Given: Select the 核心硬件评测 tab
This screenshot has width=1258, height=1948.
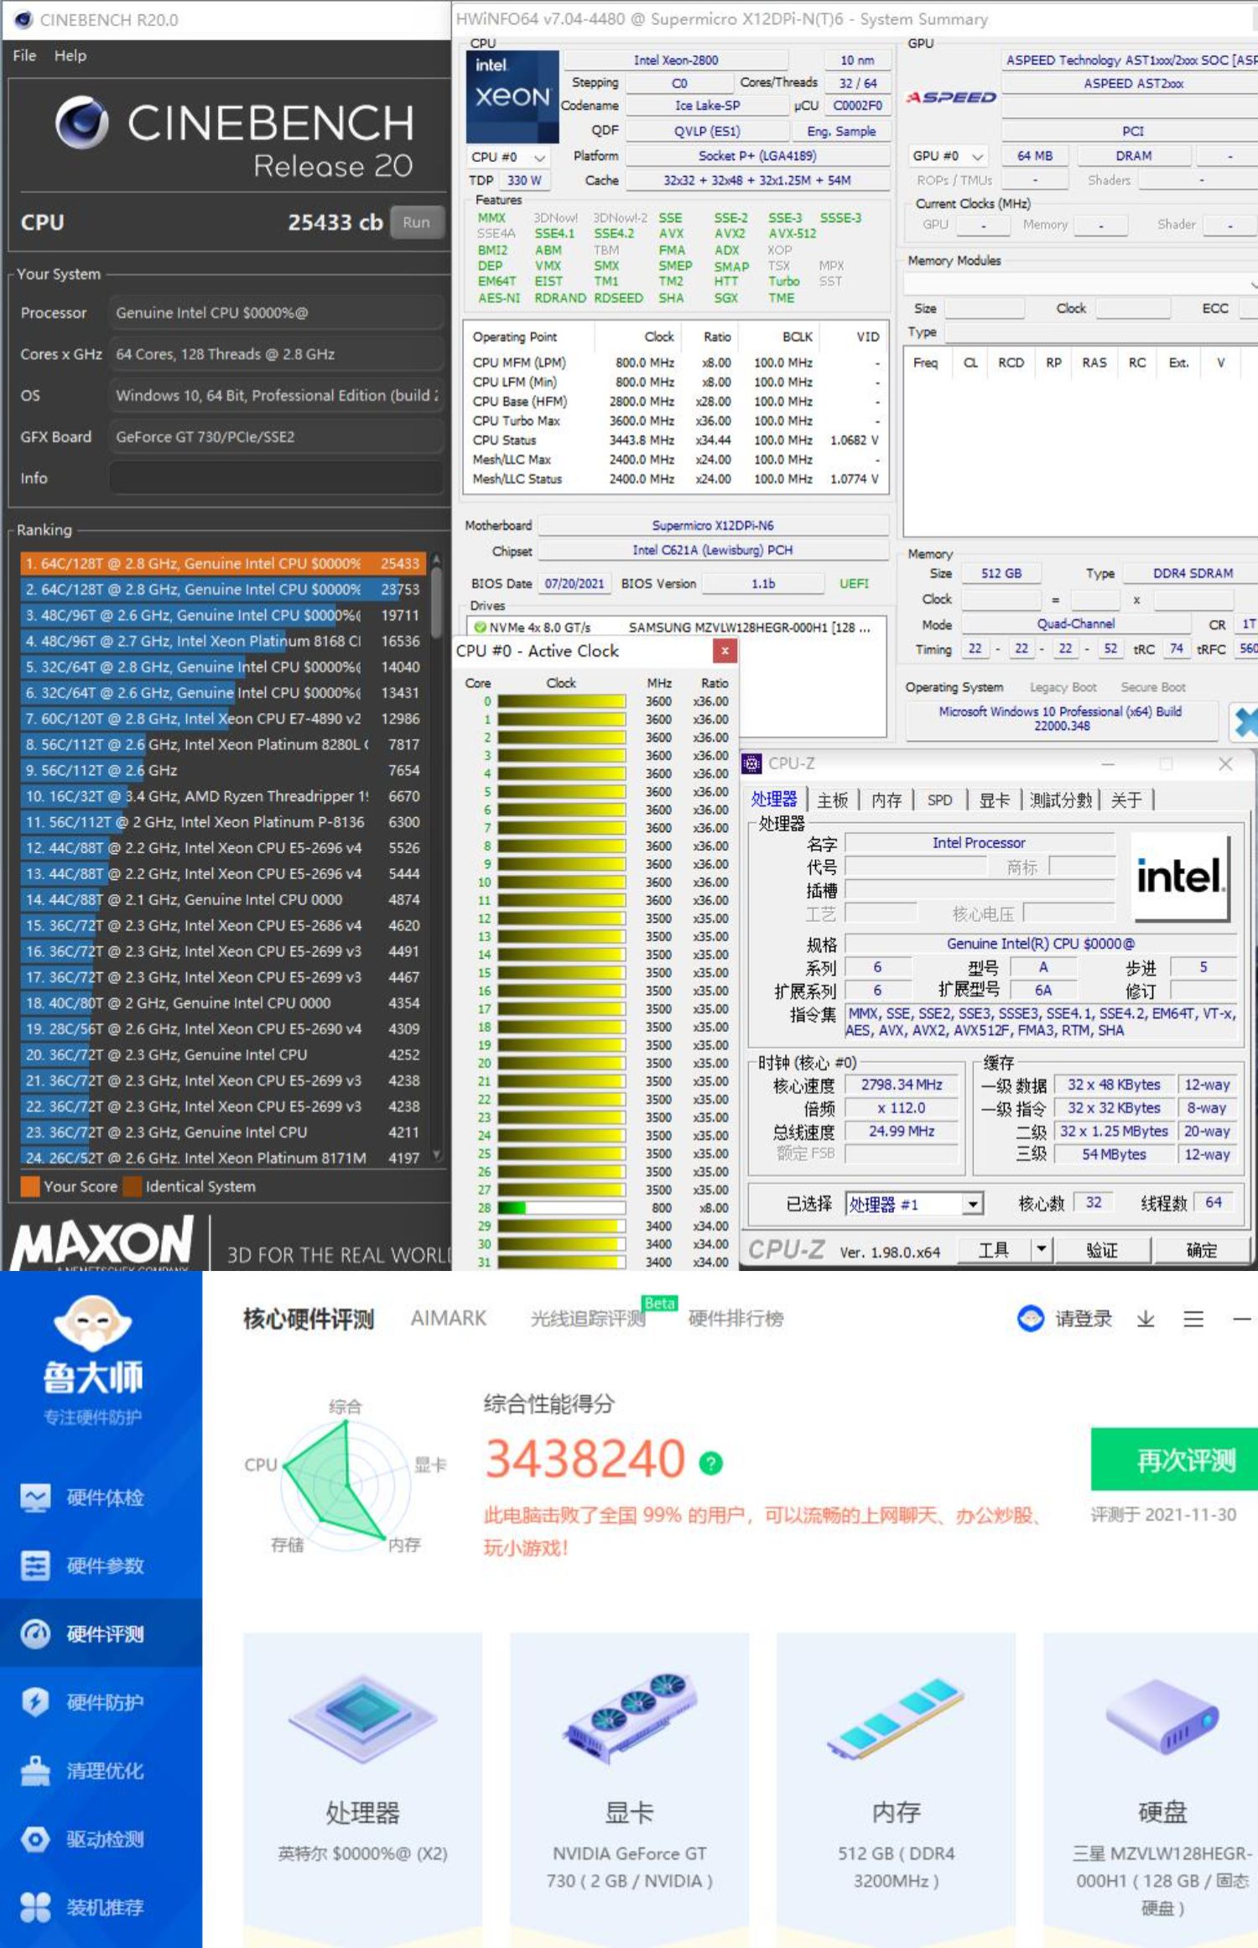Looking at the screenshot, I should (x=309, y=1319).
